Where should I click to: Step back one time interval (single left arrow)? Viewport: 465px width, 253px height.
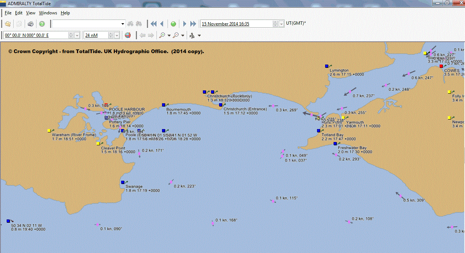(x=162, y=24)
